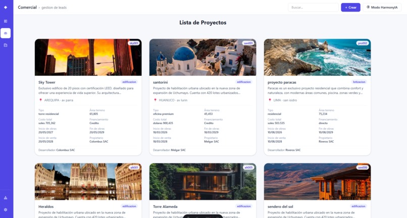Click Fin de obras date 18/03/2029
Image resolution: width=407 pixels, height=218 pixels.
tap(211, 132)
